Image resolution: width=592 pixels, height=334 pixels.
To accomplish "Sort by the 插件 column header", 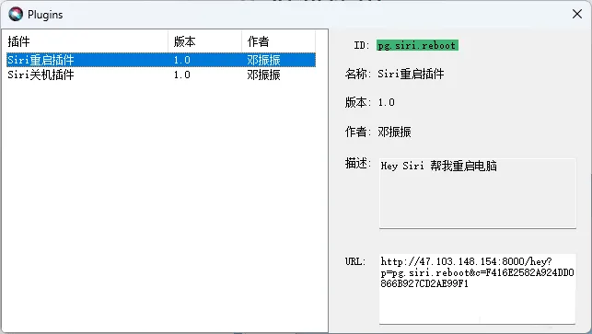I will [x=87, y=41].
